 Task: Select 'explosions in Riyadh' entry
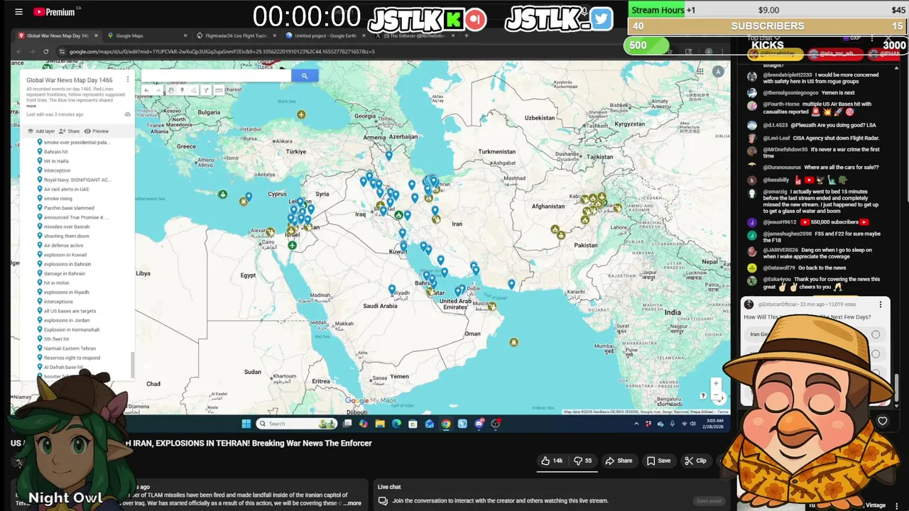pyautogui.click(x=66, y=292)
